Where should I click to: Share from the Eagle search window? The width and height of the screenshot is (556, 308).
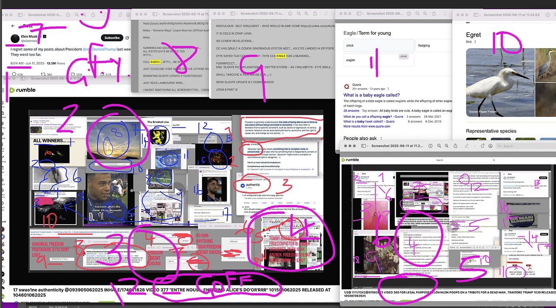click(x=434, y=13)
